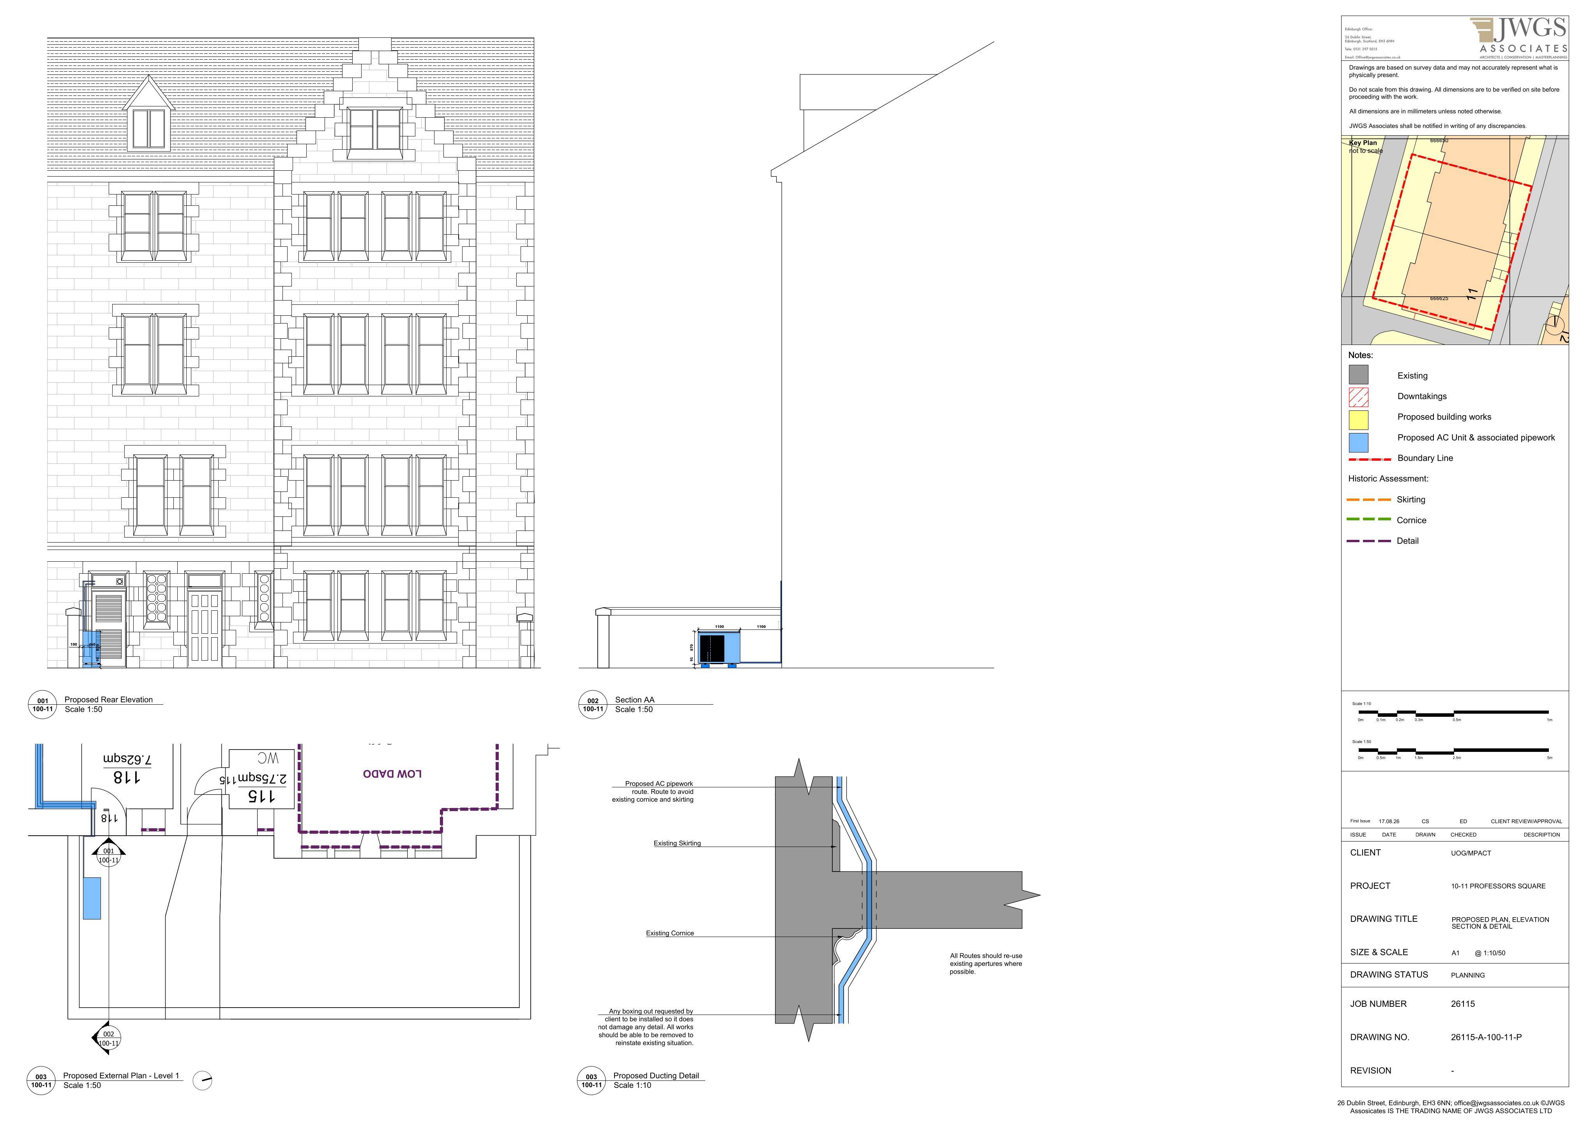Click the triangular dormer window on the roof

coord(149,113)
